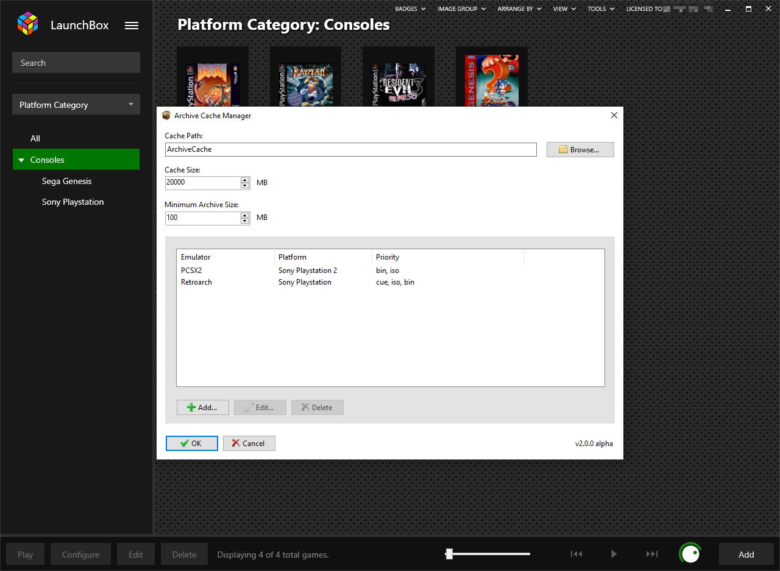Click Add... to add emulator entry
This screenshot has height=571, width=780.
203,407
